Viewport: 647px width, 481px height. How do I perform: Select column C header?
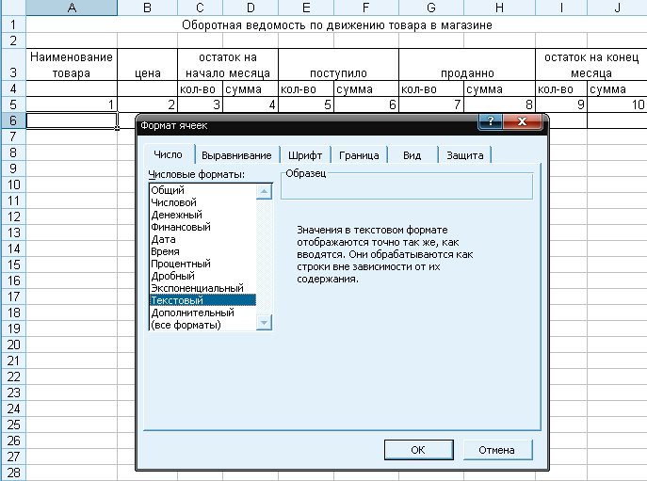pyautogui.click(x=200, y=8)
